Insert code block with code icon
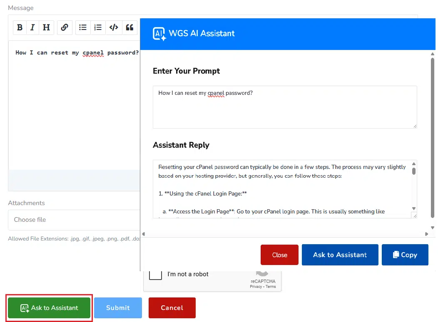438x322 pixels. point(113,27)
